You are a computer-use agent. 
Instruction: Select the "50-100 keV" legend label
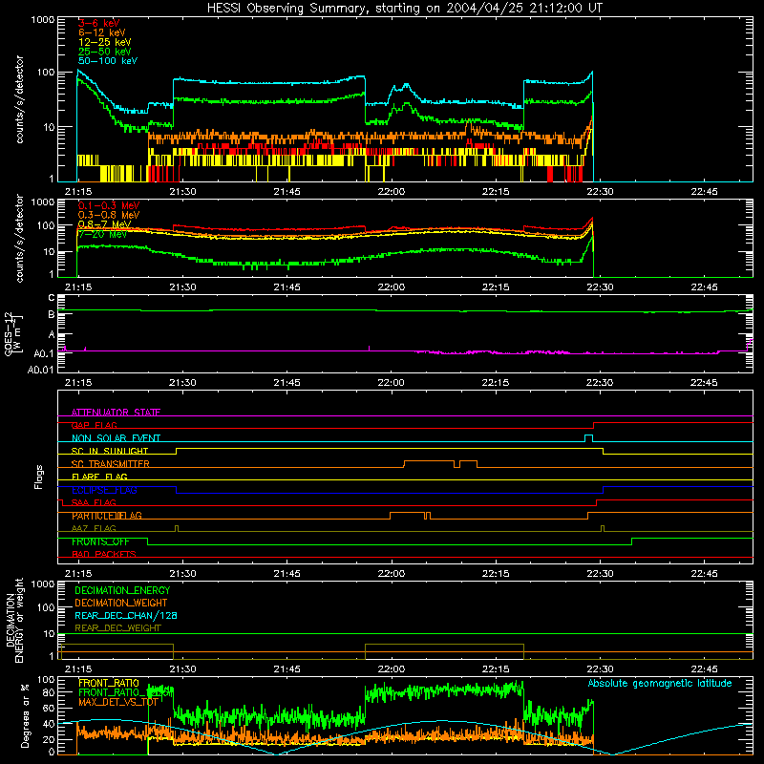pyautogui.click(x=108, y=61)
